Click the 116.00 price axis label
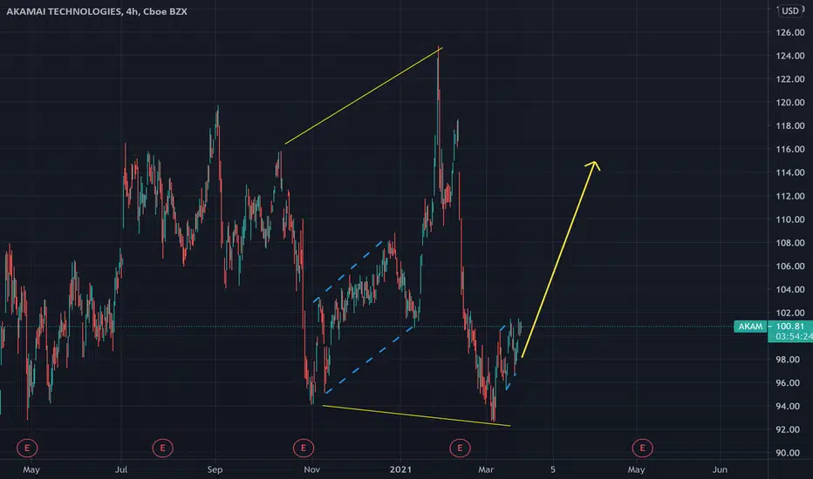Viewport: 813px width, 479px height. [790, 149]
